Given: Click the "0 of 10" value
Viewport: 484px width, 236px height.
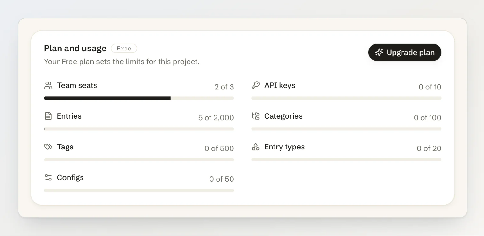Looking at the screenshot, I should point(430,87).
